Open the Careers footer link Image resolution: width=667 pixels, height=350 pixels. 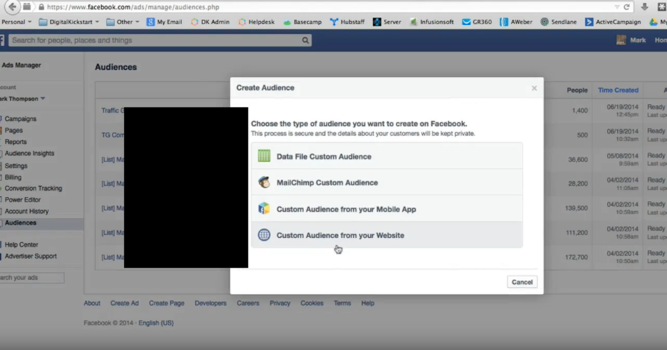248,303
